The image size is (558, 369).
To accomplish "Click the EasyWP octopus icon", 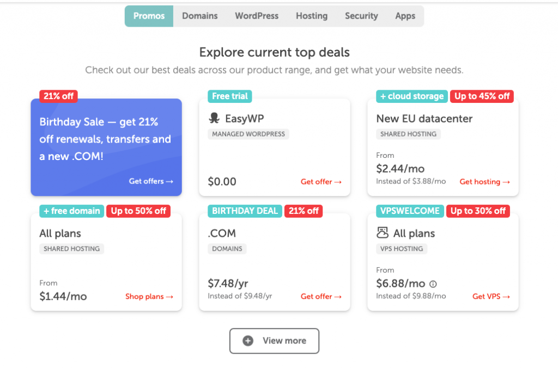I will [214, 118].
